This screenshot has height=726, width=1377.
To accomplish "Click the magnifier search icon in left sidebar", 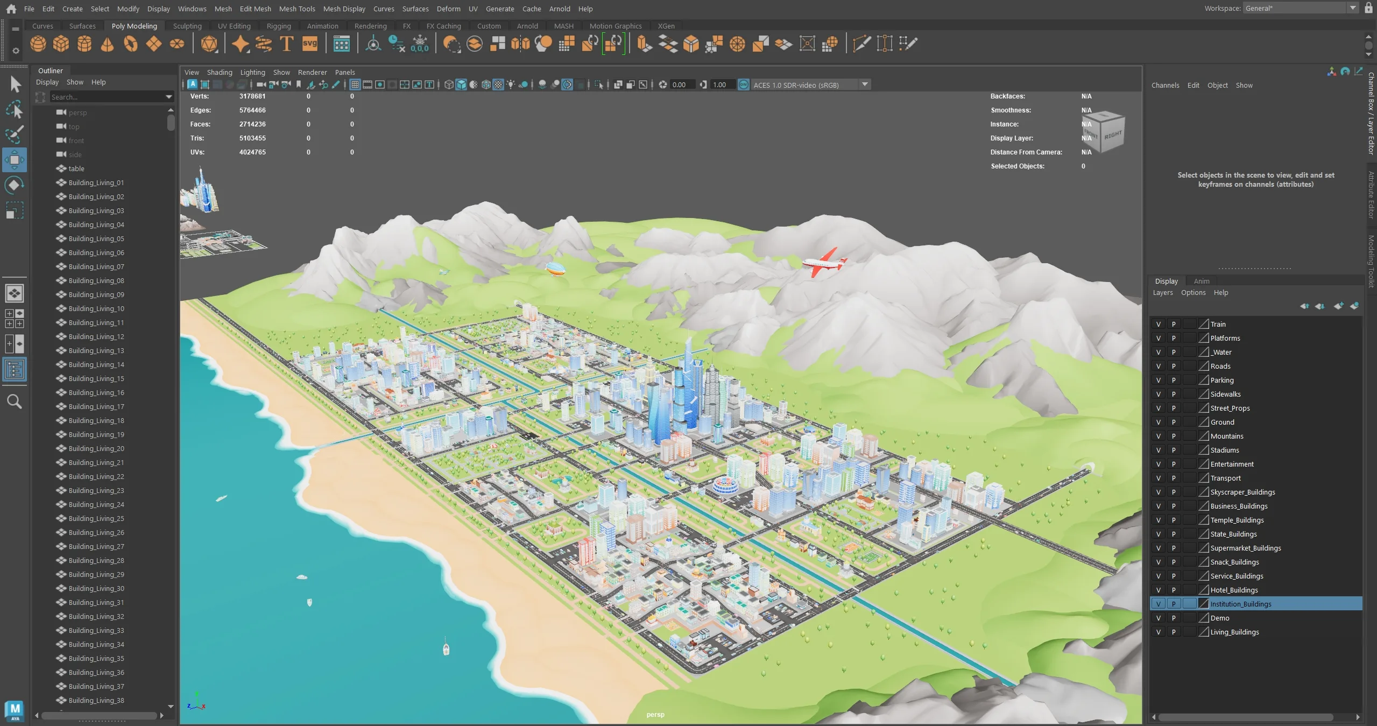I will [15, 401].
